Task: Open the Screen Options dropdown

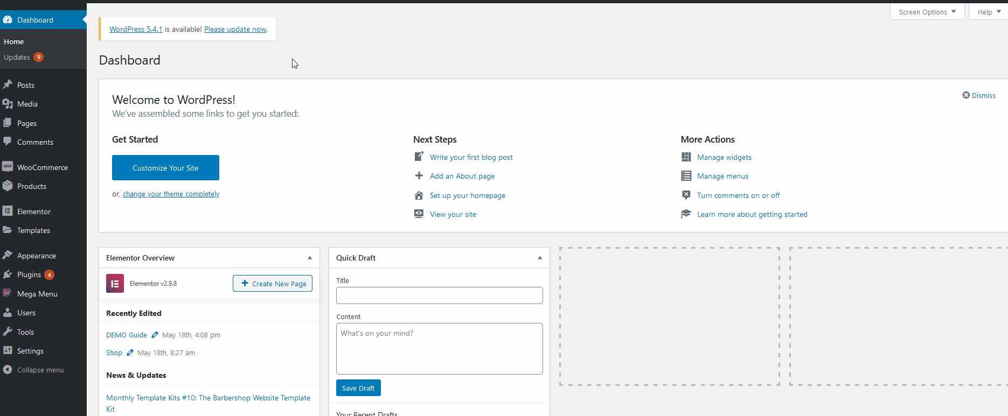Action: 927,12
